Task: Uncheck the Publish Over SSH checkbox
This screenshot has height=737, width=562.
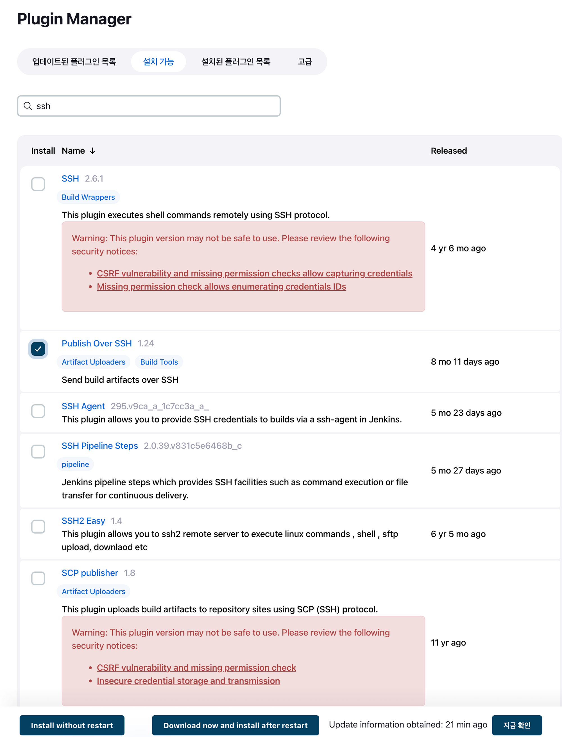Action: click(x=38, y=349)
